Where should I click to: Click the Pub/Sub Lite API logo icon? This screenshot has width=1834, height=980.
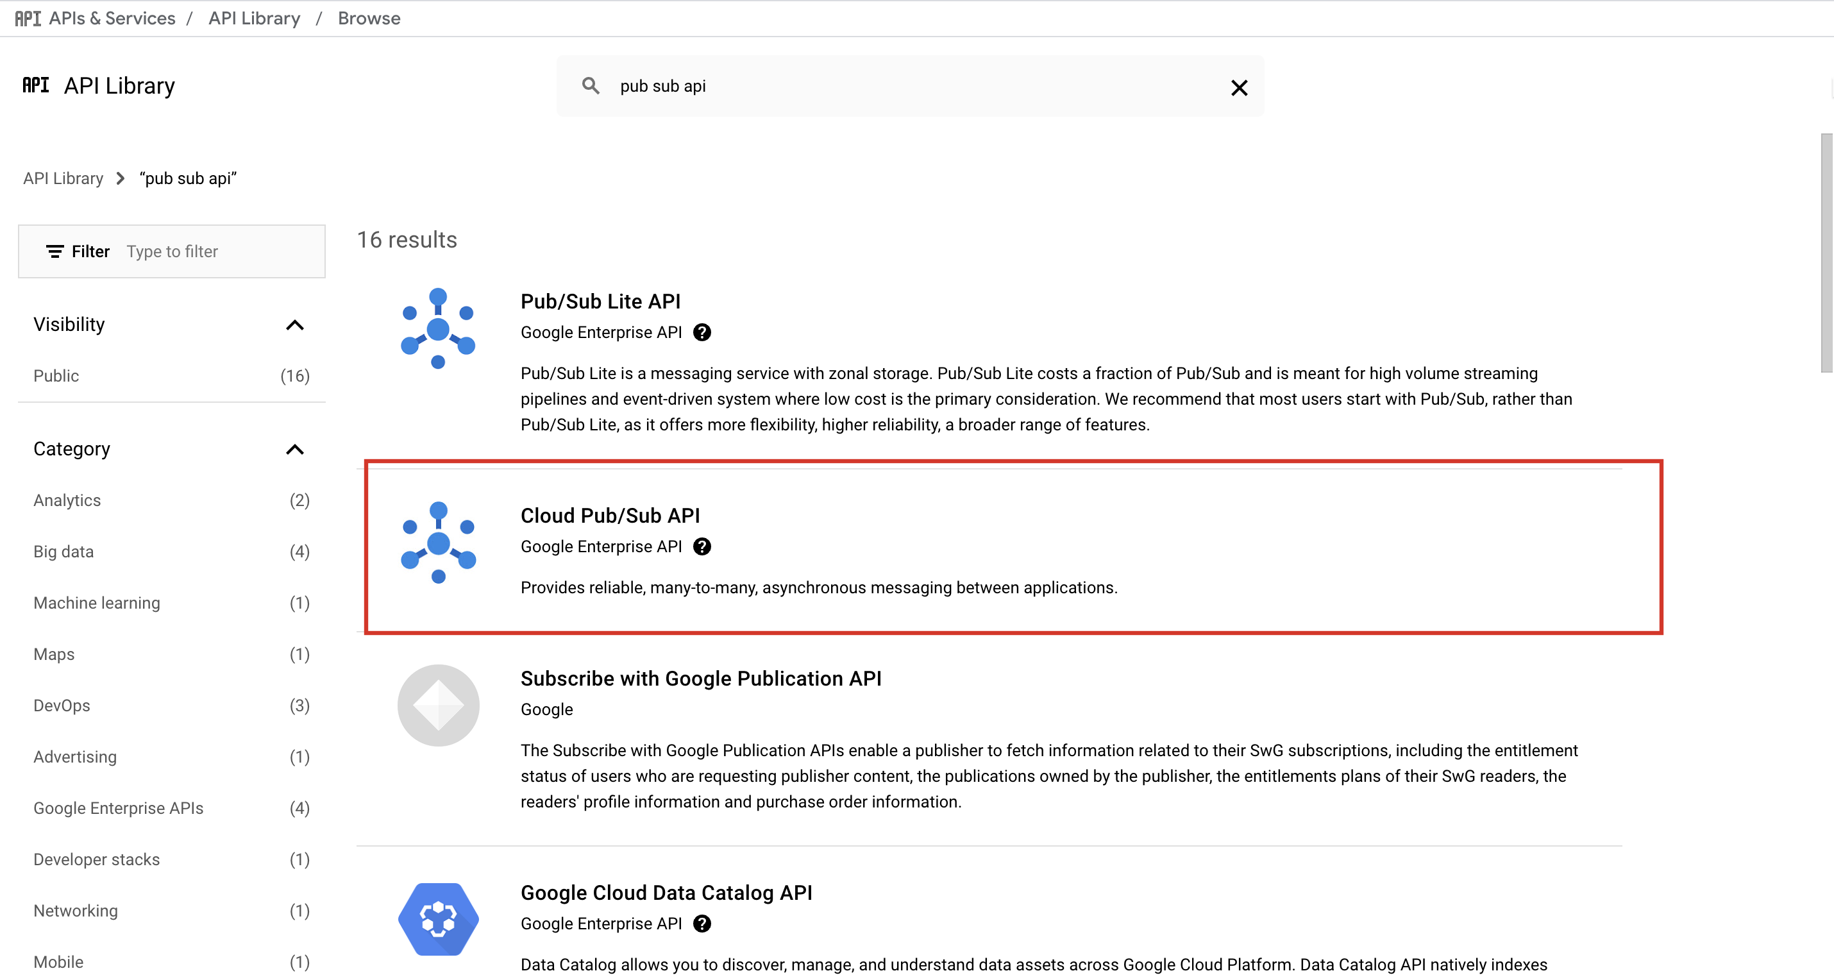pos(438,328)
